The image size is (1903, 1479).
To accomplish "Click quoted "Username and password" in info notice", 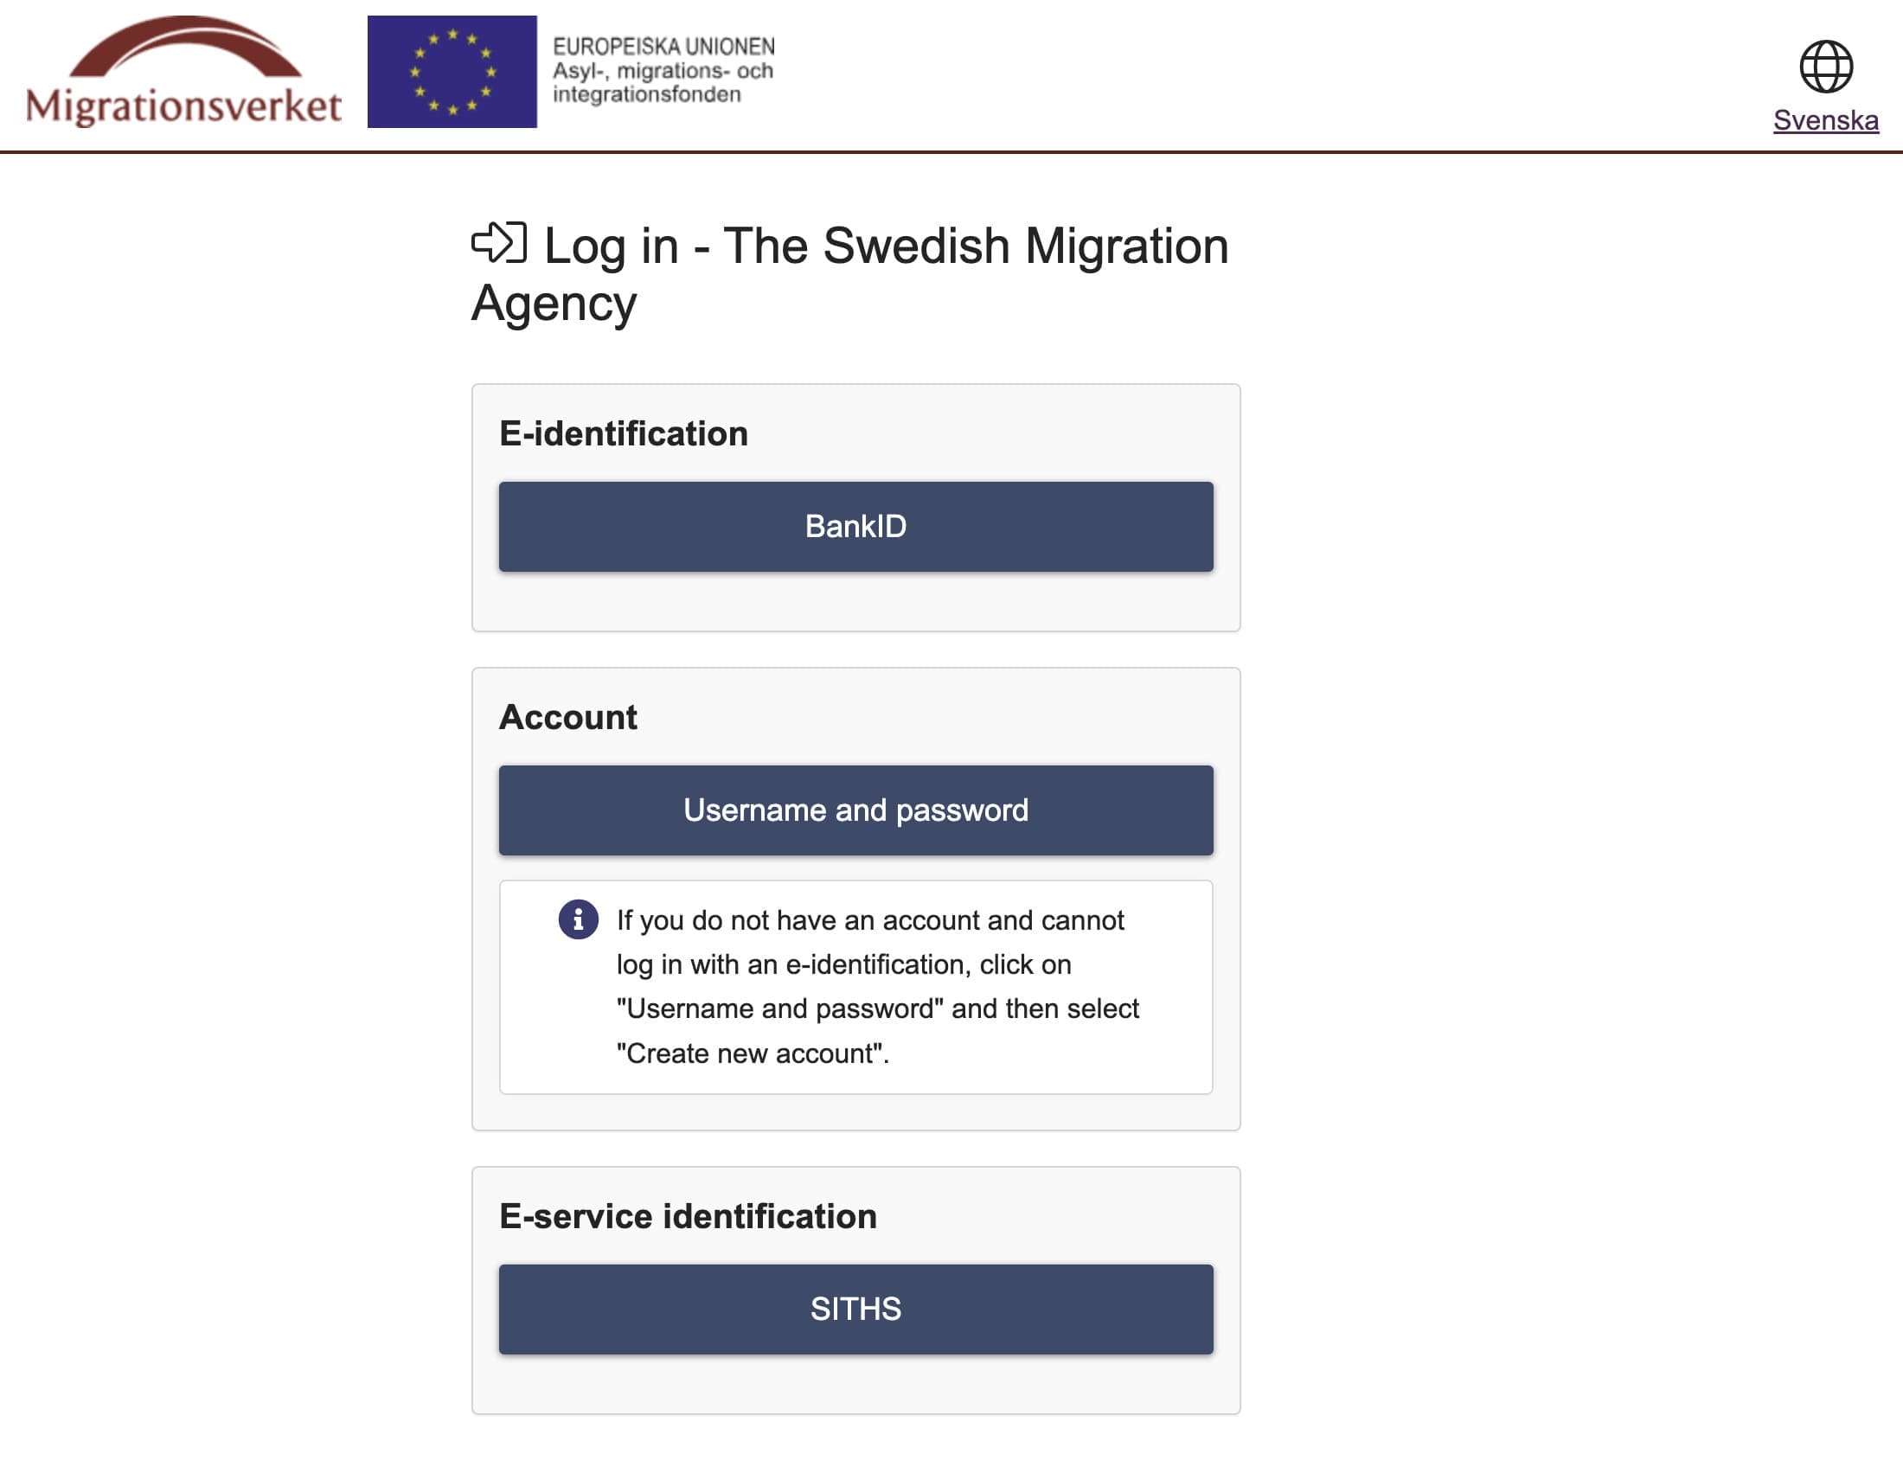I will tap(780, 1008).
